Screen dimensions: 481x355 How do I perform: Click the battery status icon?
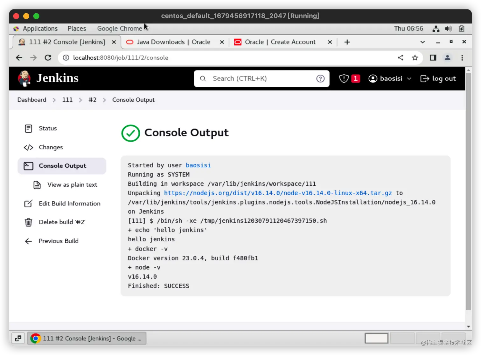click(462, 29)
